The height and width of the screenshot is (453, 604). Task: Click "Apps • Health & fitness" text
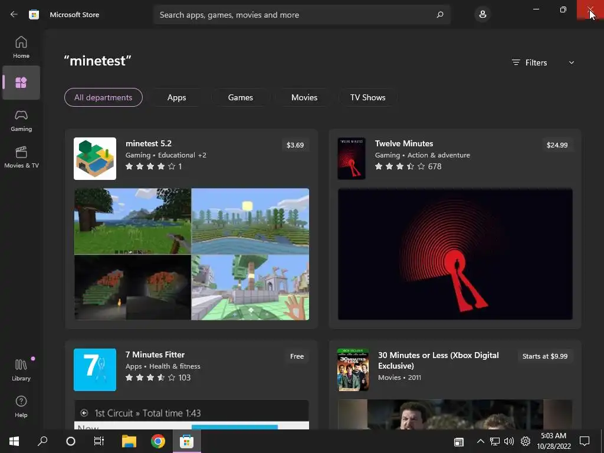click(163, 366)
